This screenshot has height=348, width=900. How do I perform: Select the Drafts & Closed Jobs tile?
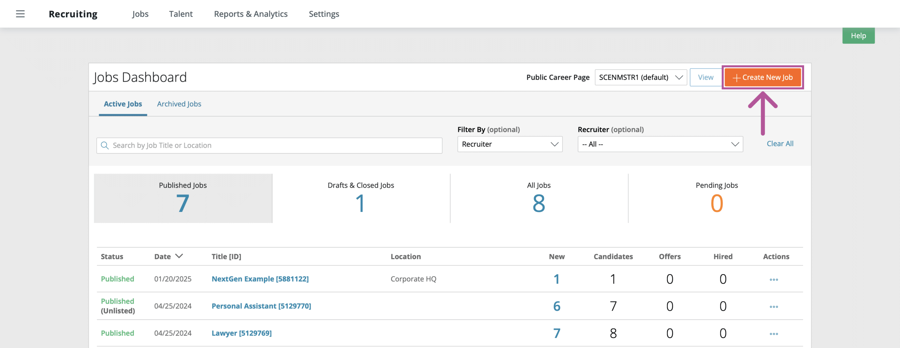pyautogui.click(x=361, y=198)
